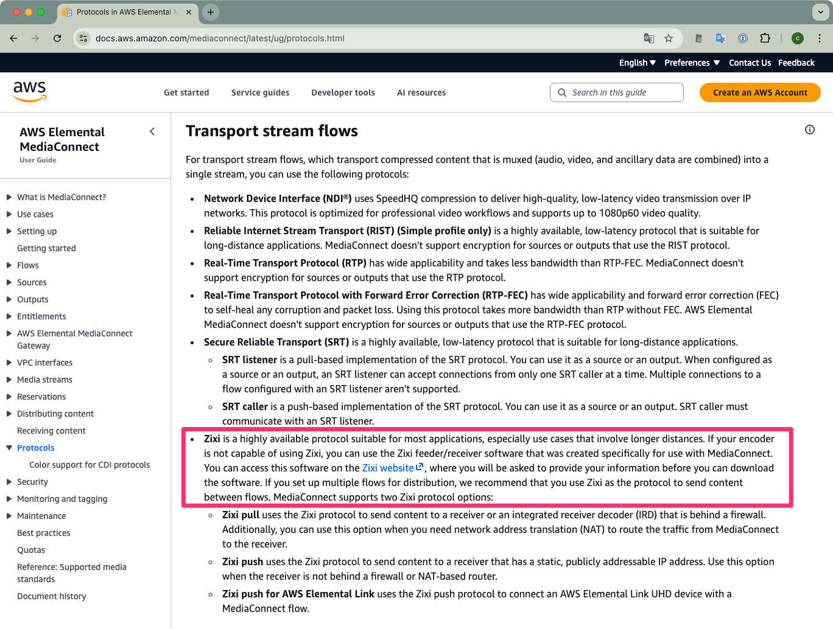
Task: Expand the Outputs section arrow
Action: 9,299
